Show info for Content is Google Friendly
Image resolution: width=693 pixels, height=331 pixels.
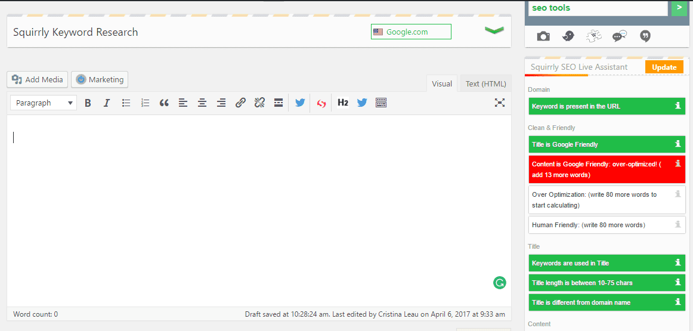(x=677, y=163)
